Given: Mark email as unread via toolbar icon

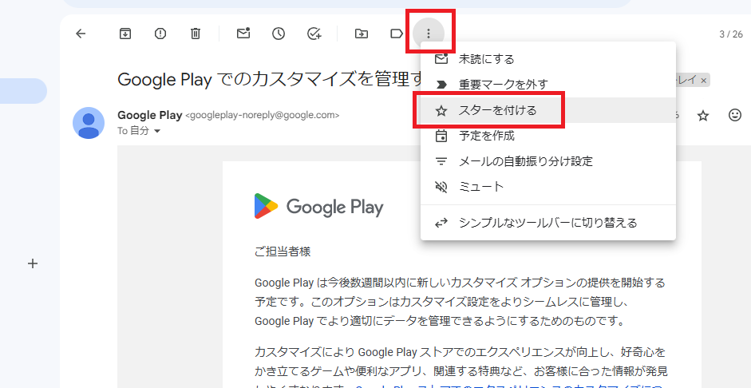Looking at the screenshot, I should [x=243, y=34].
